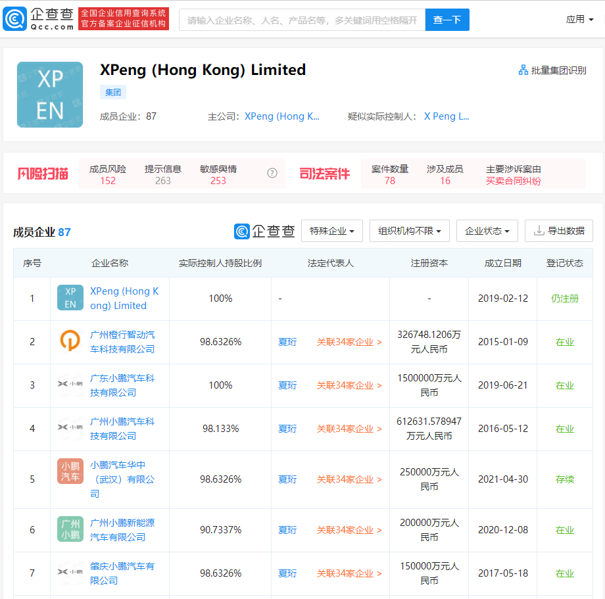The height and width of the screenshot is (599, 605).
Task: Open 肇庆小鹏汽车有限公司 link
Action: coord(122,573)
